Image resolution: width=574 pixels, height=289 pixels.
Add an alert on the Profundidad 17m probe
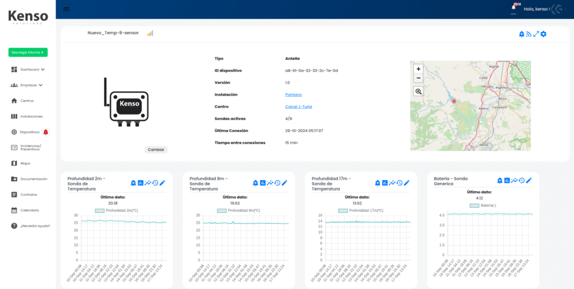[x=378, y=183]
